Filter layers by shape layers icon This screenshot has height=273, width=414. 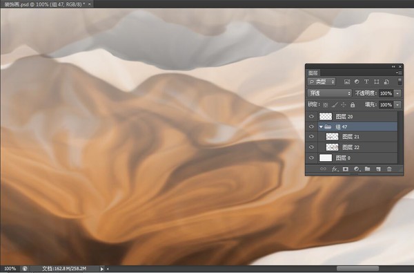coord(377,82)
